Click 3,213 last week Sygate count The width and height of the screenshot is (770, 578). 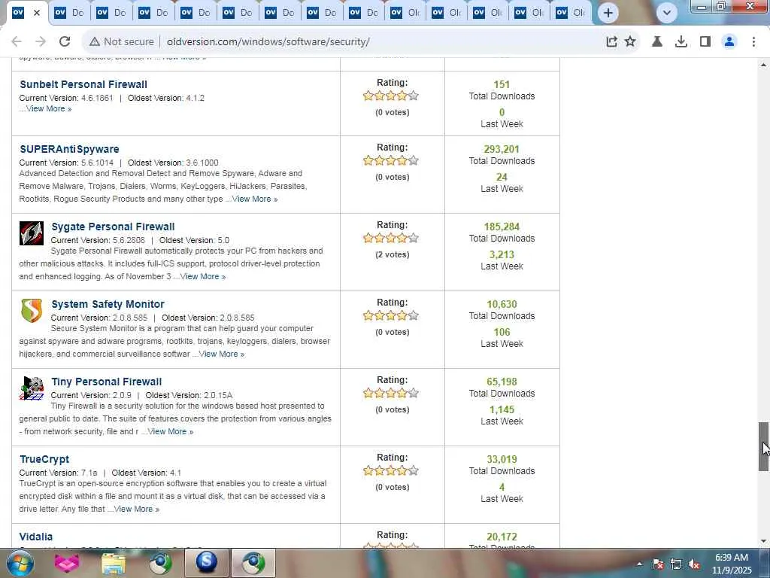click(502, 254)
